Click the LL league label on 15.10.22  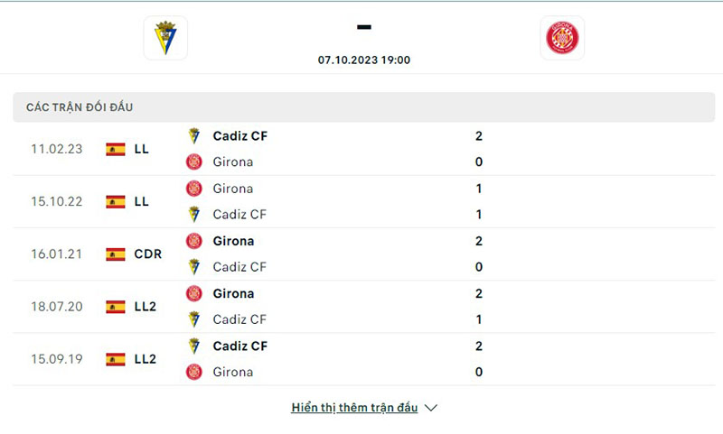pyautogui.click(x=141, y=202)
